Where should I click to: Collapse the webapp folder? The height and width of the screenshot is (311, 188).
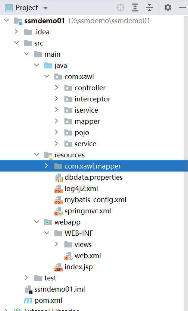tap(37, 222)
